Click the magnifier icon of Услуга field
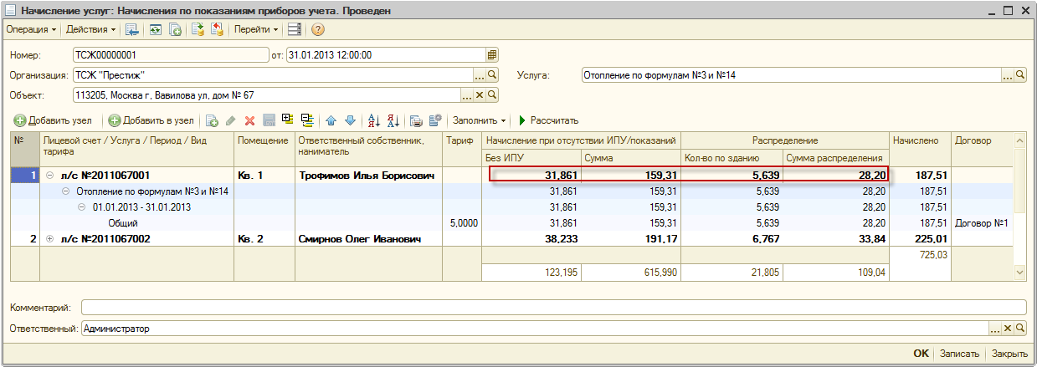Viewport: 1037px width, 367px height. click(1020, 75)
